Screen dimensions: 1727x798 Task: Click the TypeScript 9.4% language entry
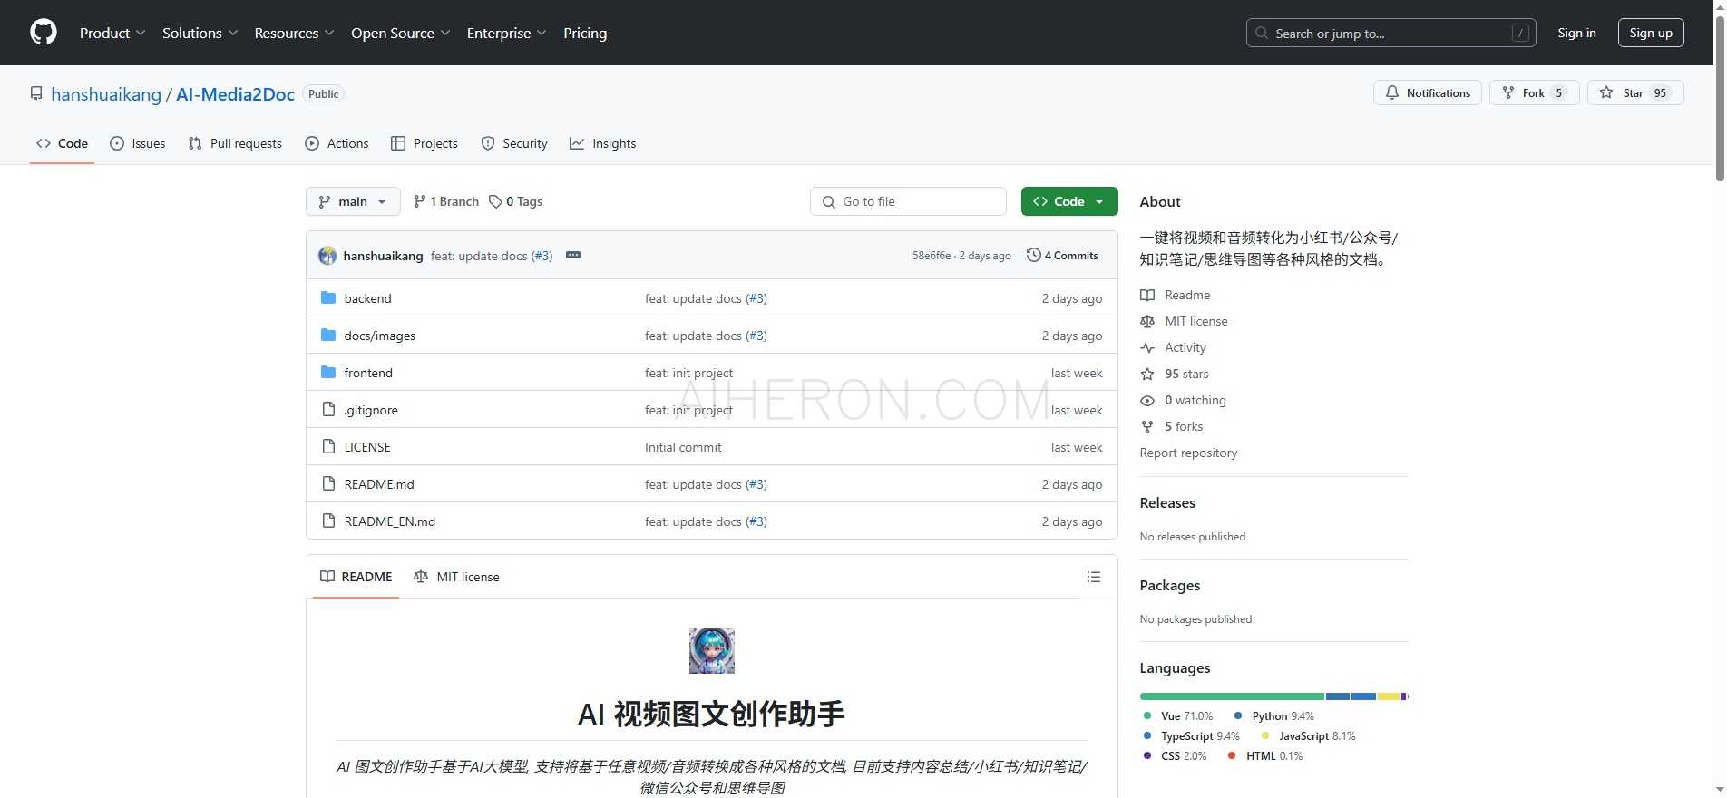pos(1191,736)
